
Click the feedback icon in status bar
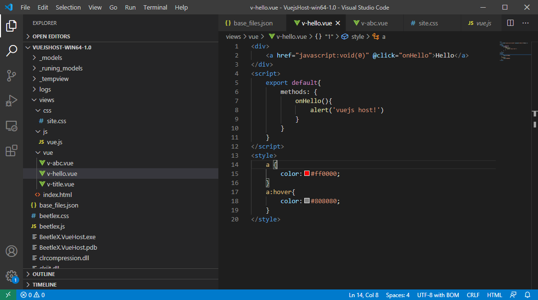[513, 295]
